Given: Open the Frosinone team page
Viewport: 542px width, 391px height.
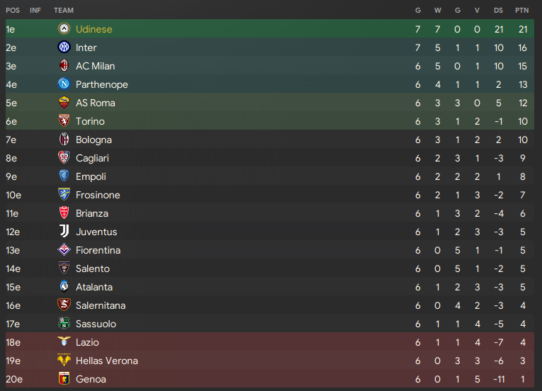Looking at the screenshot, I should (x=98, y=195).
